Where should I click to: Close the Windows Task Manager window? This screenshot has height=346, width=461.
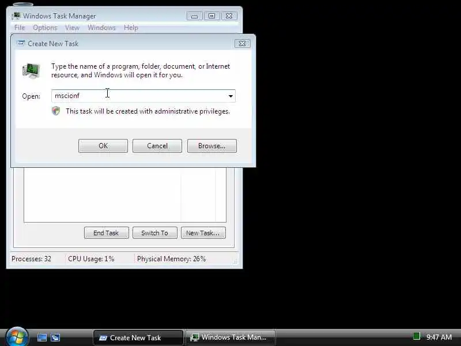tap(229, 16)
